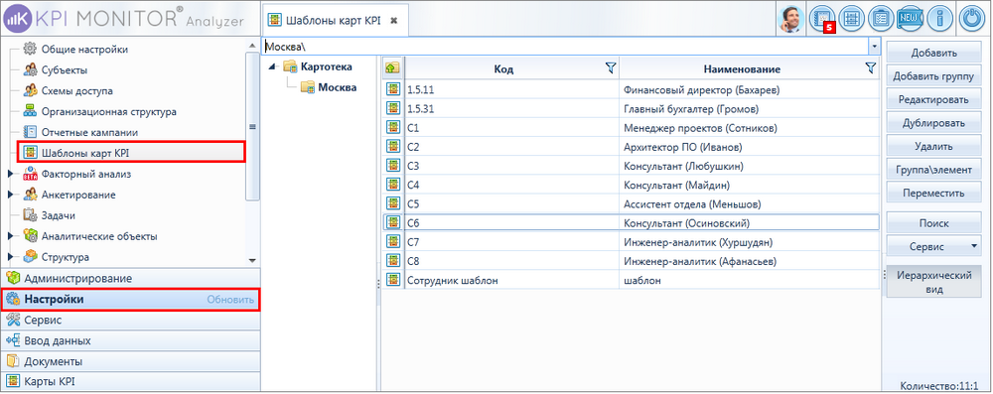
Task: Click the Добавить группу button
Action: pos(933,76)
